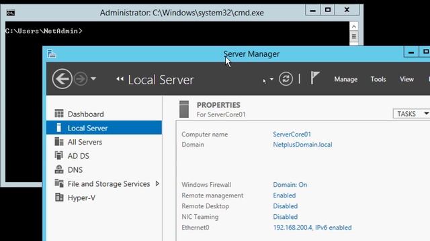
Task: Click the cmd prompt line C:\Users\NetAdmin>
Action: click(x=44, y=31)
